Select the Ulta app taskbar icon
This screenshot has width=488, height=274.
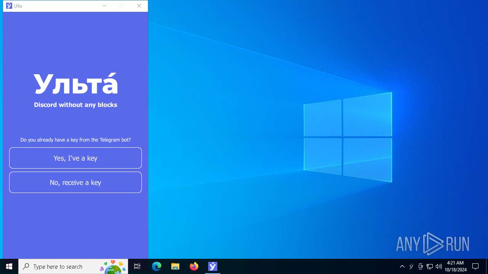pos(213,266)
